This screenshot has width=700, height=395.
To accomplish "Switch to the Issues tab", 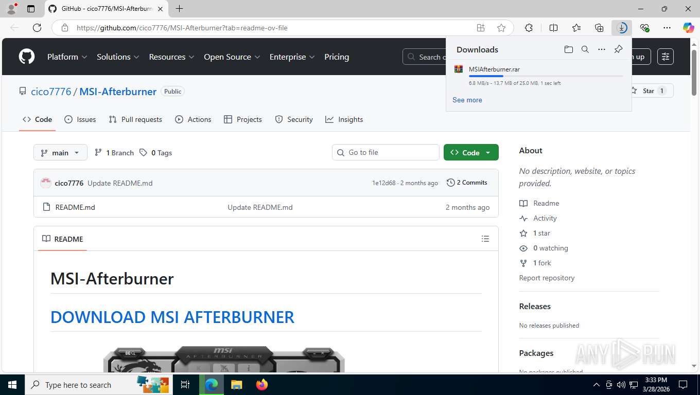I will coord(80,119).
